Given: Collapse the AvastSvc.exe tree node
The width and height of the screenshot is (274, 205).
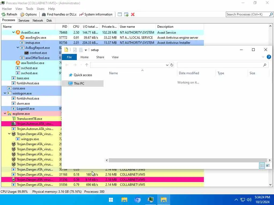Looking at the screenshot, I should click(x=14, y=32).
